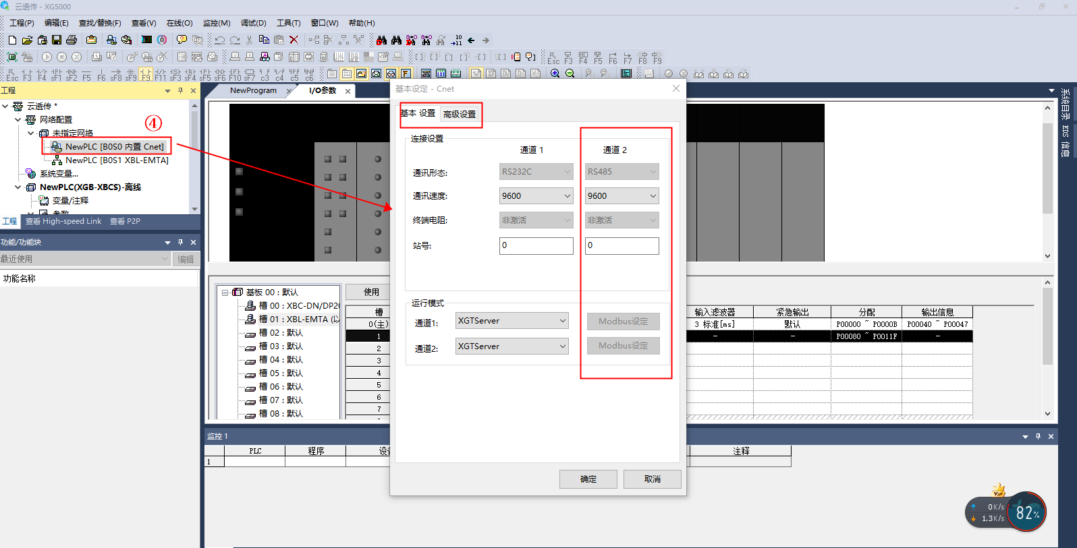Click the 通道 1 站号 input field
Image resolution: width=1077 pixels, height=548 pixels.
[536, 245]
